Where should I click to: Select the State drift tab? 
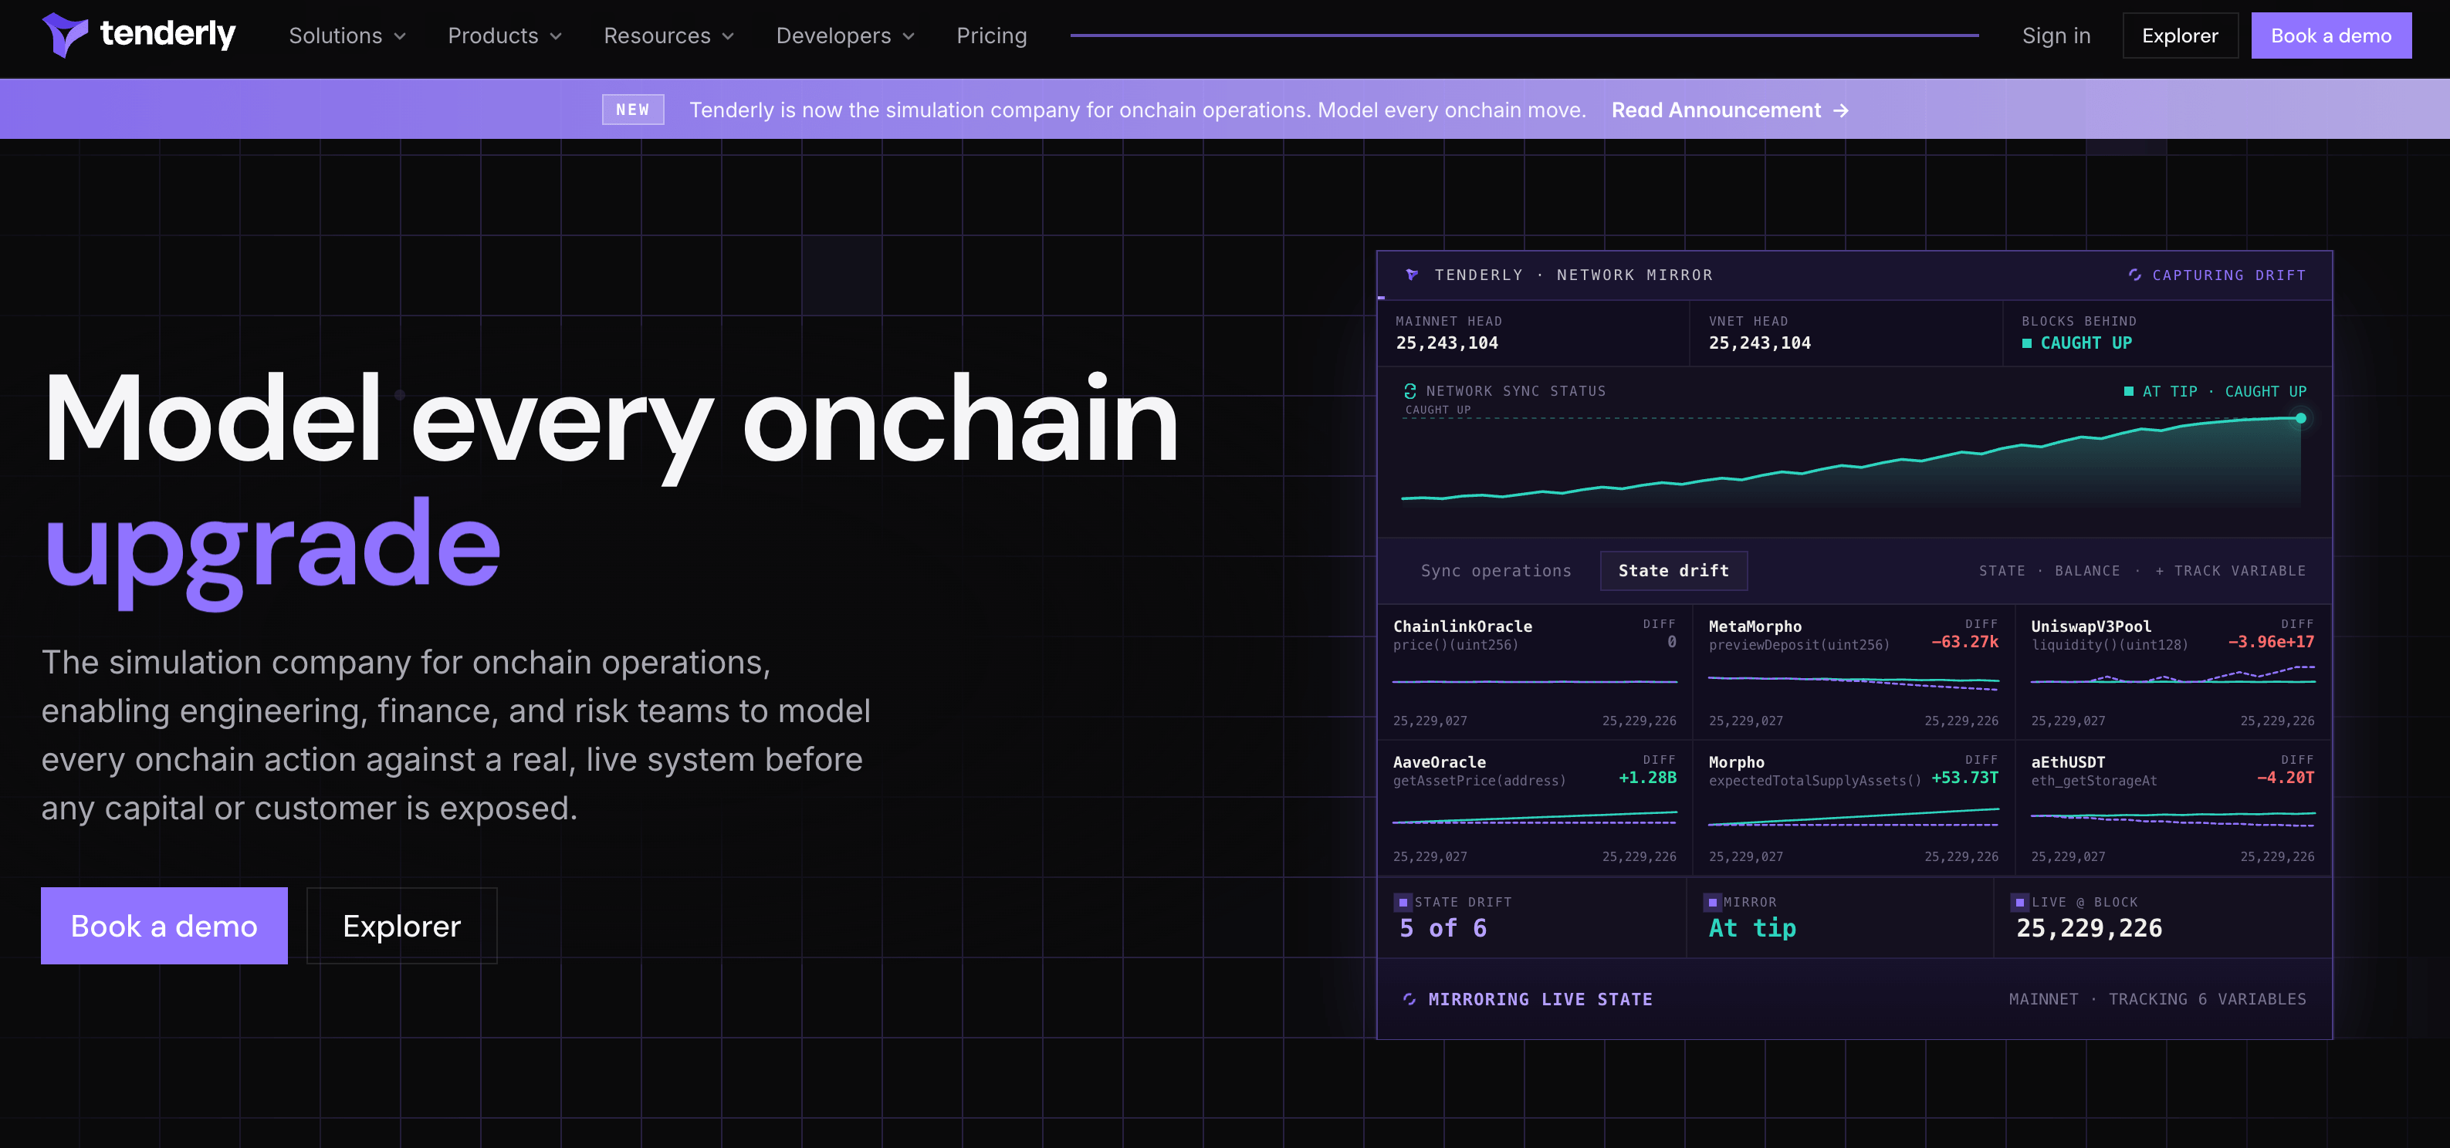pos(1674,570)
